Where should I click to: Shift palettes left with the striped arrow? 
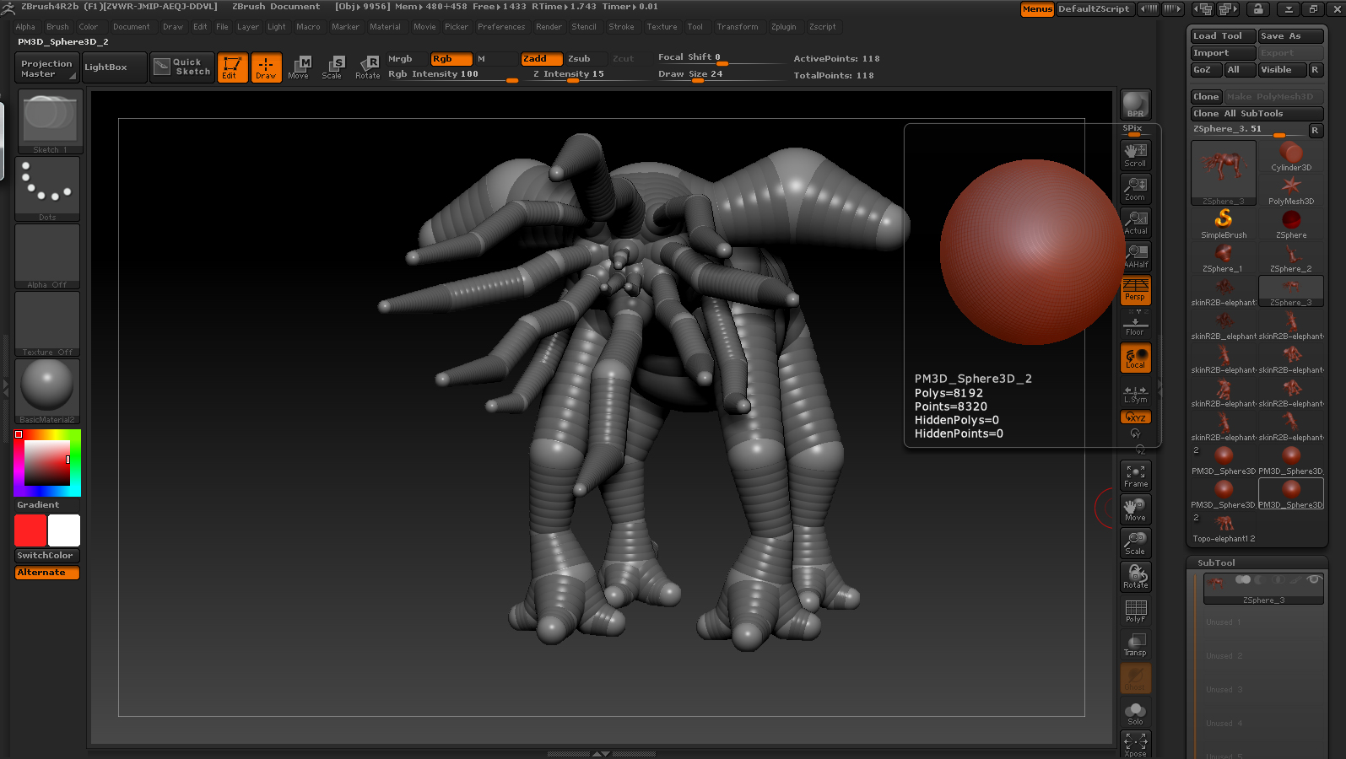[1149, 9]
